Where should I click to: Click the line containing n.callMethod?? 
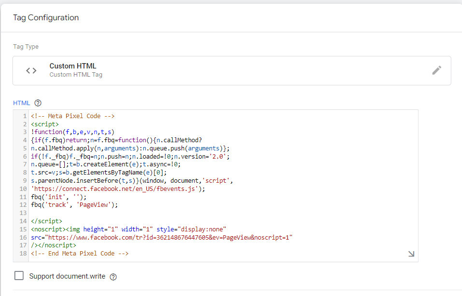pos(116,140)
